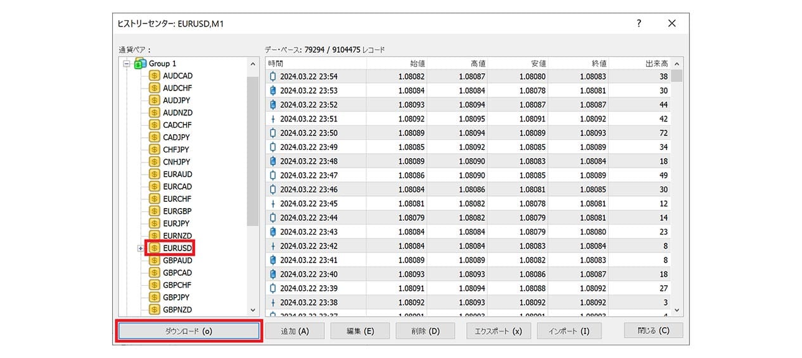Click the 出来高 column header
The width and height of the screenshot is (802, 358).
pyautogui.click(x=639, y=64)
